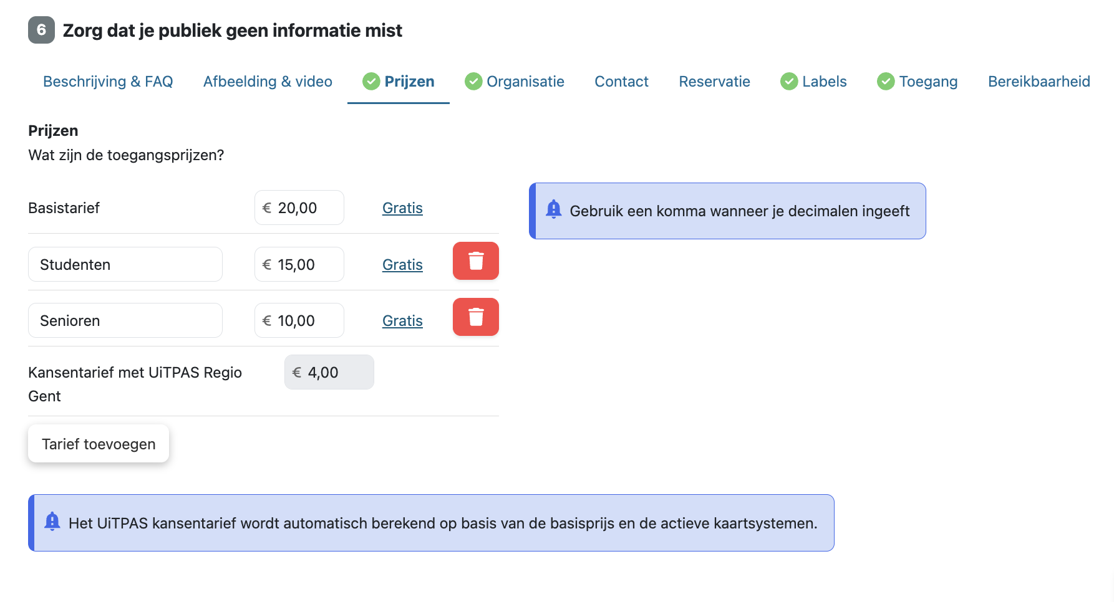Remove the Senioren price row via trash icon
The width and height of the screenshot is (1114, 602).
coord(475,317)
